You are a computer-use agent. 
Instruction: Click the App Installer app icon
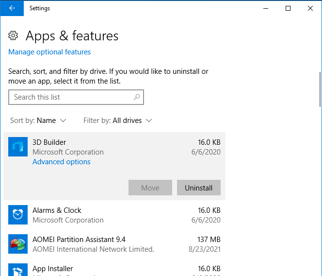[18, 271]
